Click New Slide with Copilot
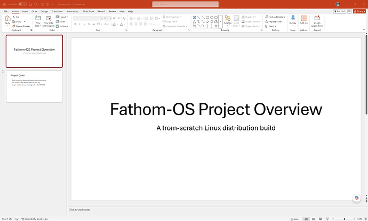 click(49, 21)
